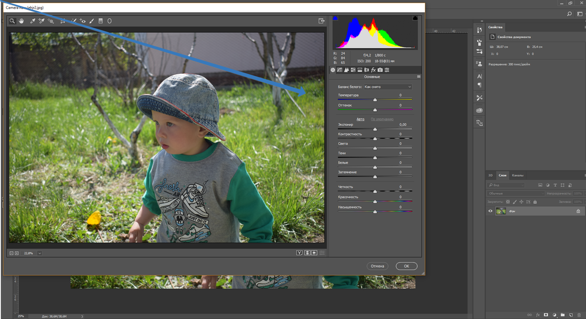
Task: Switch to the Каналы tab
Action: [x=517, y=175]
